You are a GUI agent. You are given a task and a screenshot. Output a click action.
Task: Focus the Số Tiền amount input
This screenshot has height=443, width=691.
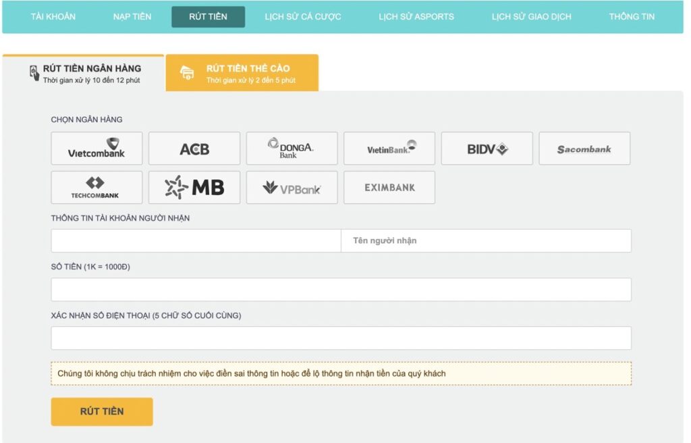pyautogui.click(x=341, y=290)
